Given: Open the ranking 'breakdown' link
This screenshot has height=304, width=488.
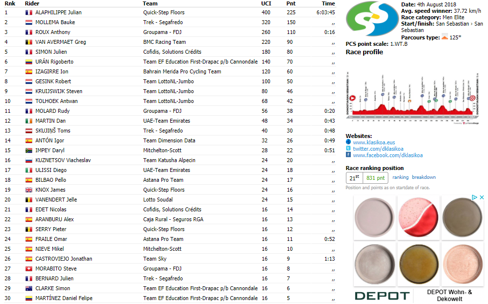Looking at the screenshot, I should click(424, 177).
